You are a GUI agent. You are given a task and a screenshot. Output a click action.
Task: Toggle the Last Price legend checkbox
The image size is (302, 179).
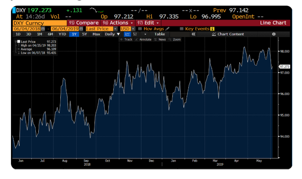click(x=19, y=41)
